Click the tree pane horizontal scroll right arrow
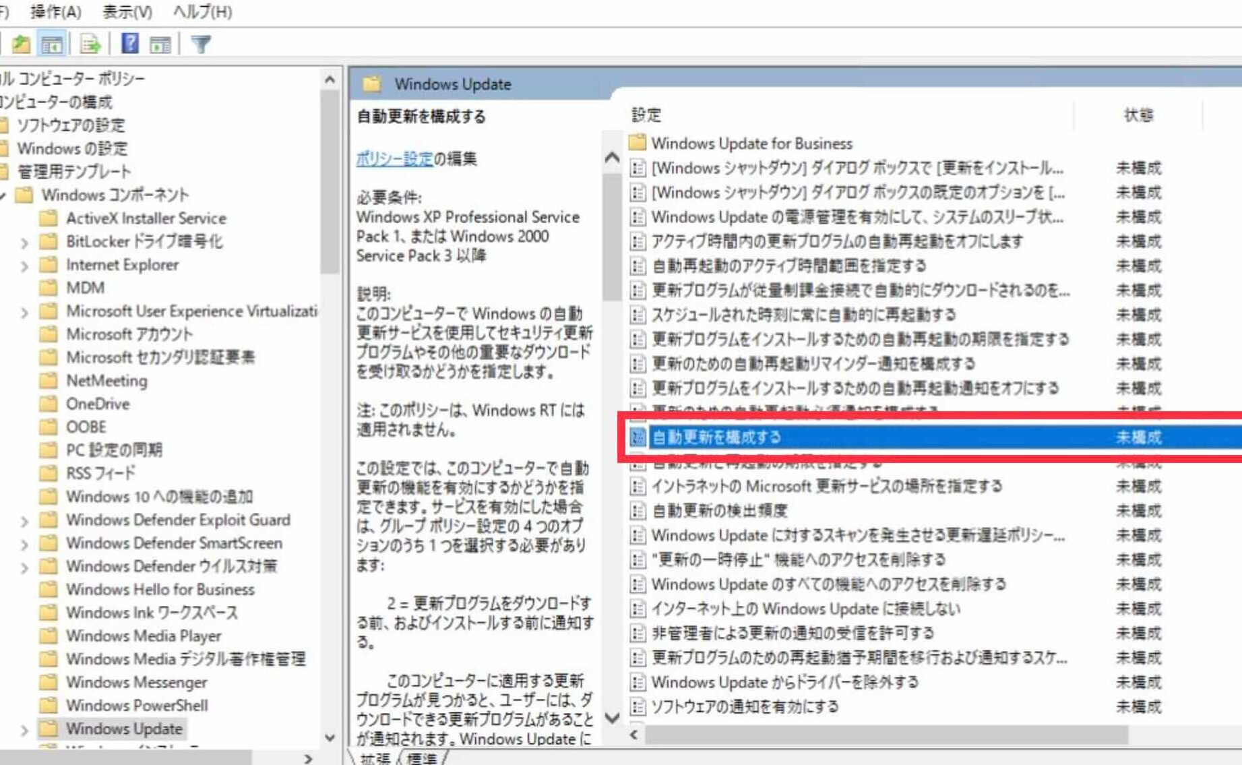1242x765 pixels. tap(308, 758)
